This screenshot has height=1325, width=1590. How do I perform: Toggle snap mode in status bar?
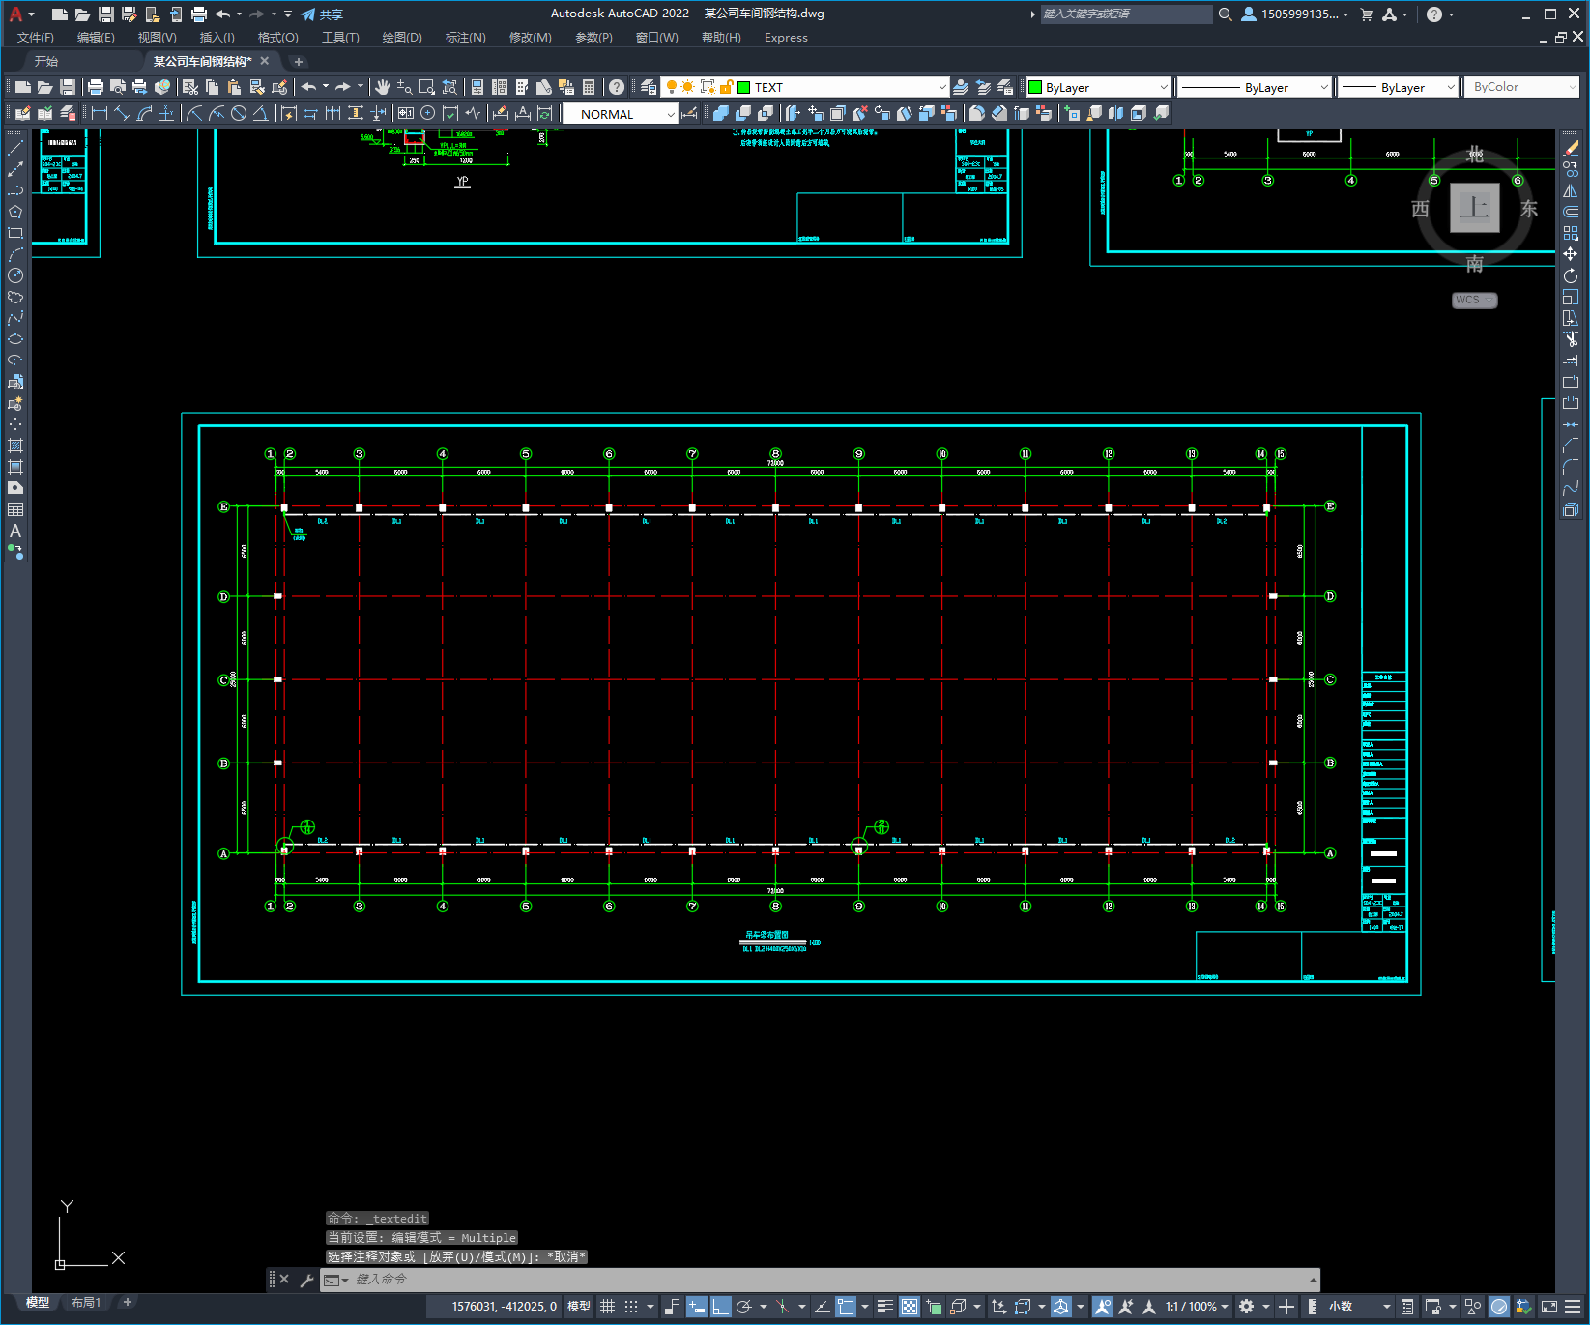[x=631, y=1307]
